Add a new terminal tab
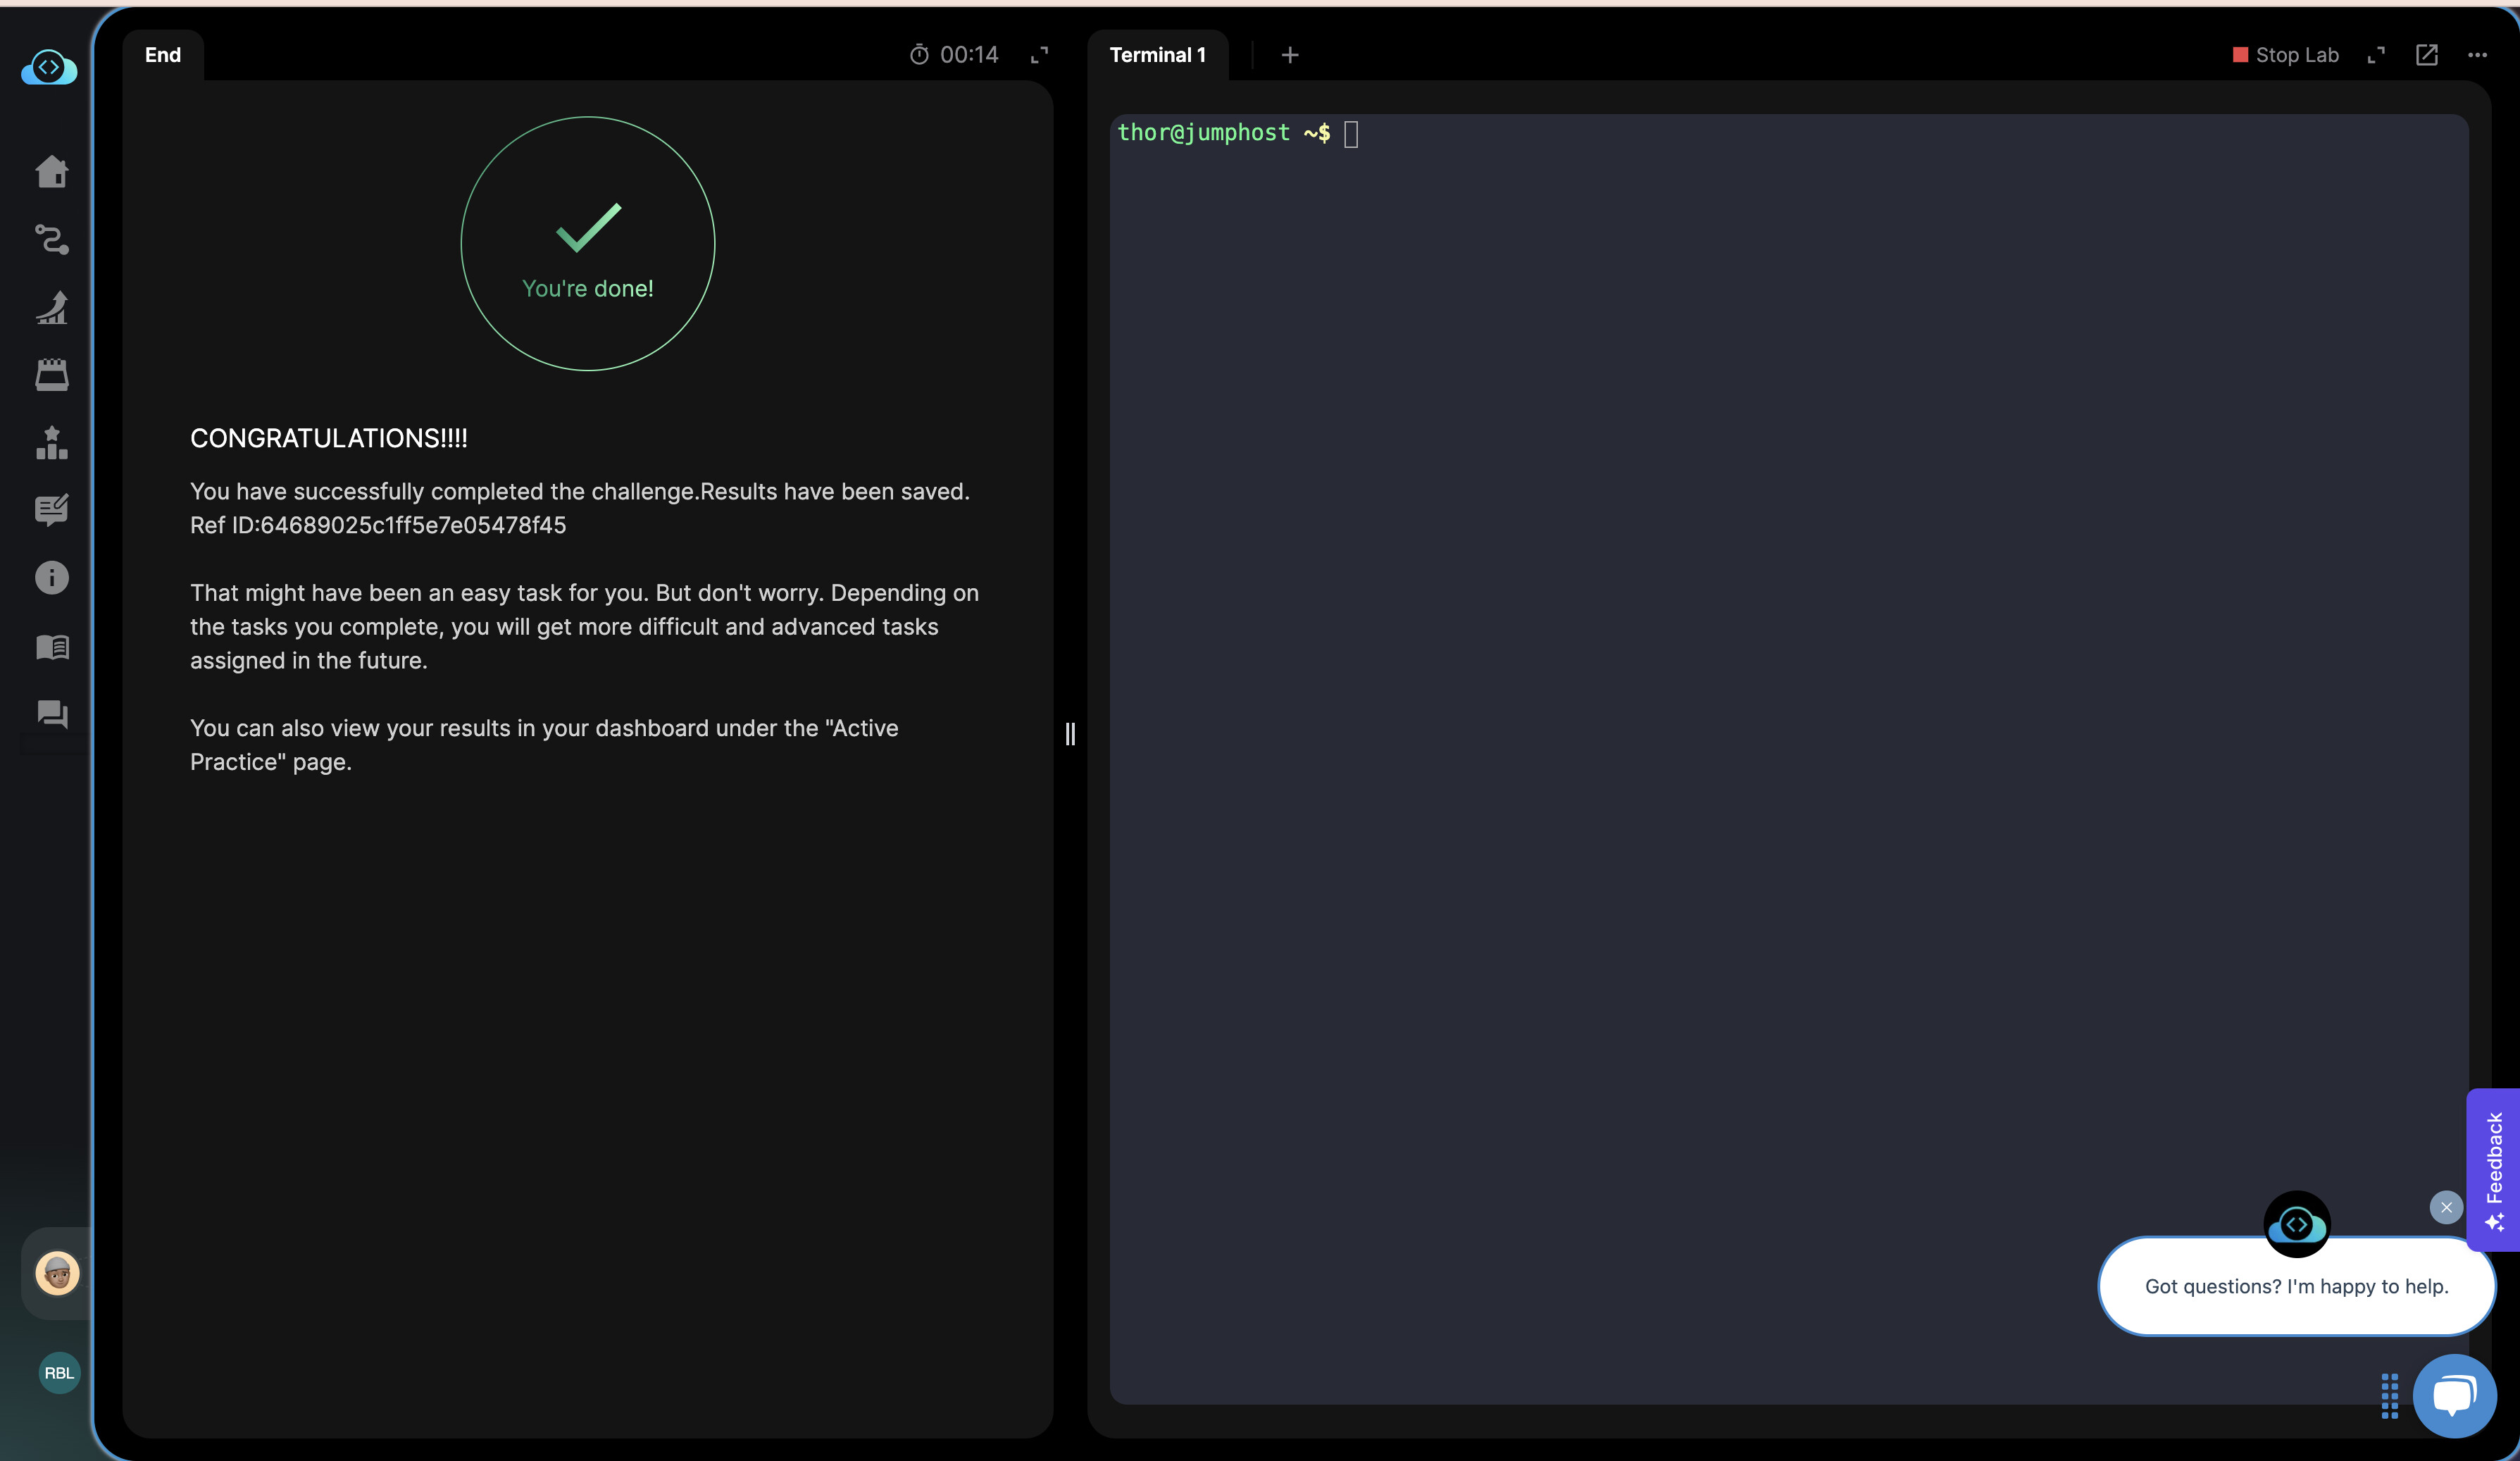 [1290, 55]
